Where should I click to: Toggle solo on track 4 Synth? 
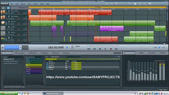(x=9, y=29)
